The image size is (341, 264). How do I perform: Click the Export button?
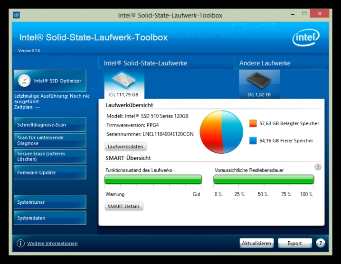coord(294,243)
